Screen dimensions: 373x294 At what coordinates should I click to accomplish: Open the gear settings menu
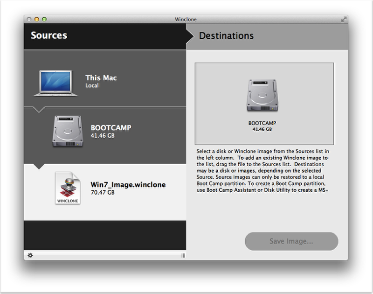coord(30,255)
